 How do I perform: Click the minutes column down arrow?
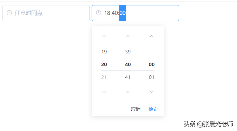[128, 92]
